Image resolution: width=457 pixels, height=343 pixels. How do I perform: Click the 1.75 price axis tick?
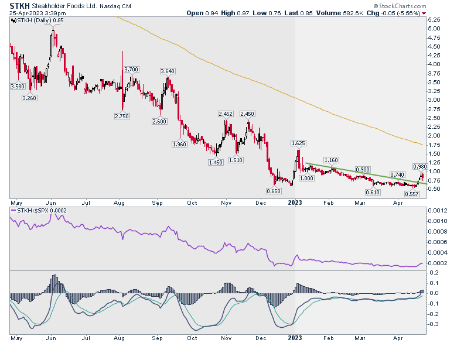(434, 145)
